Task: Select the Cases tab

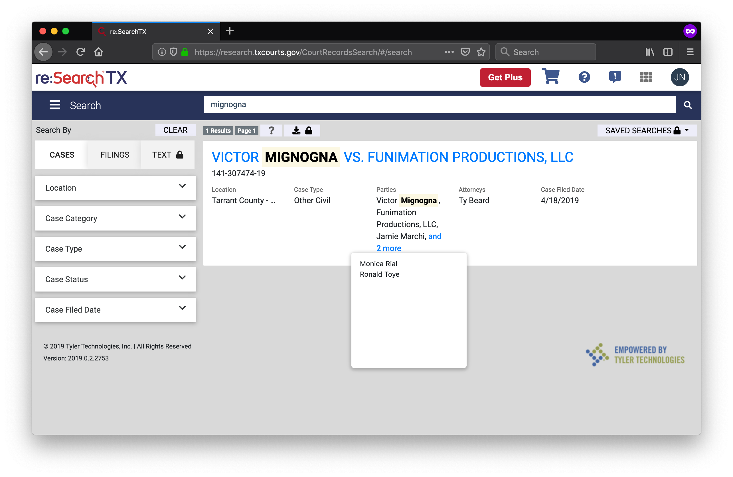Action: pyautogui.click(x=62, y=155)
